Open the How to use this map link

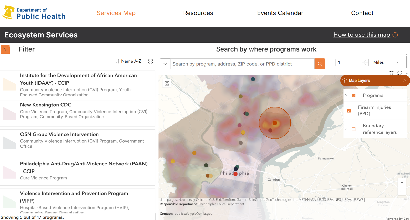[x=362, y=35]
